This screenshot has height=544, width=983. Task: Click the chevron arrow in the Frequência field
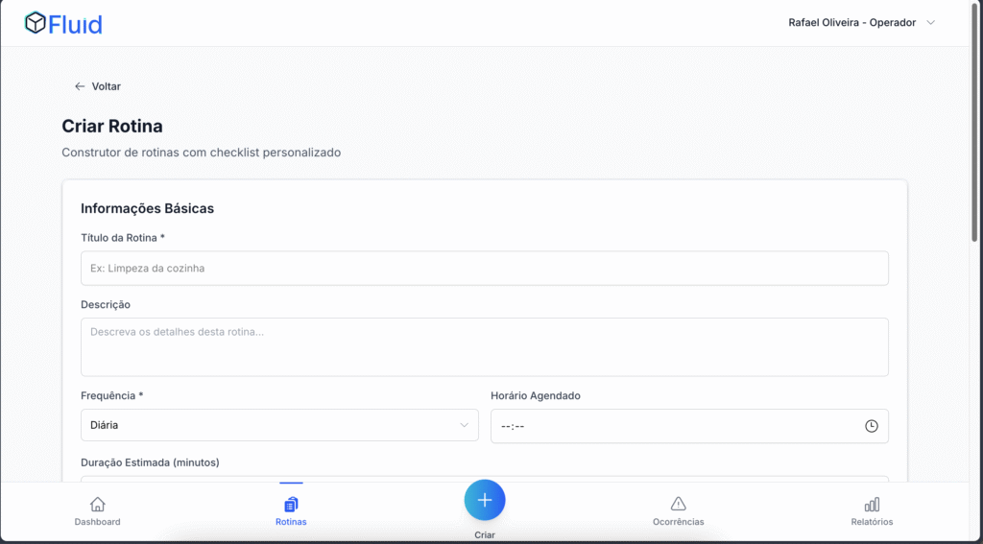[x=464, y=425]
